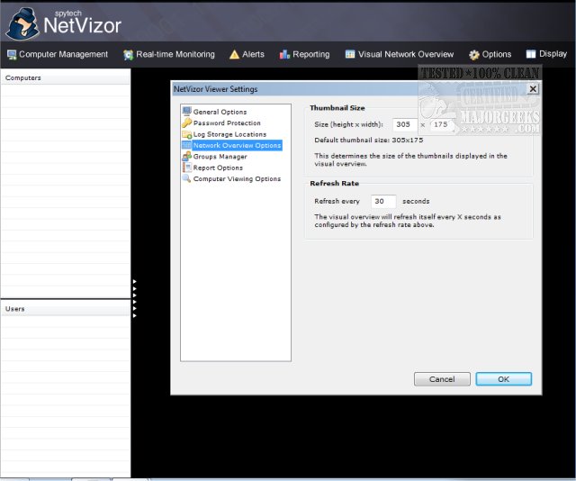576x481 pixels.
Task: Select Report Options entry
Action: (218, 168)
